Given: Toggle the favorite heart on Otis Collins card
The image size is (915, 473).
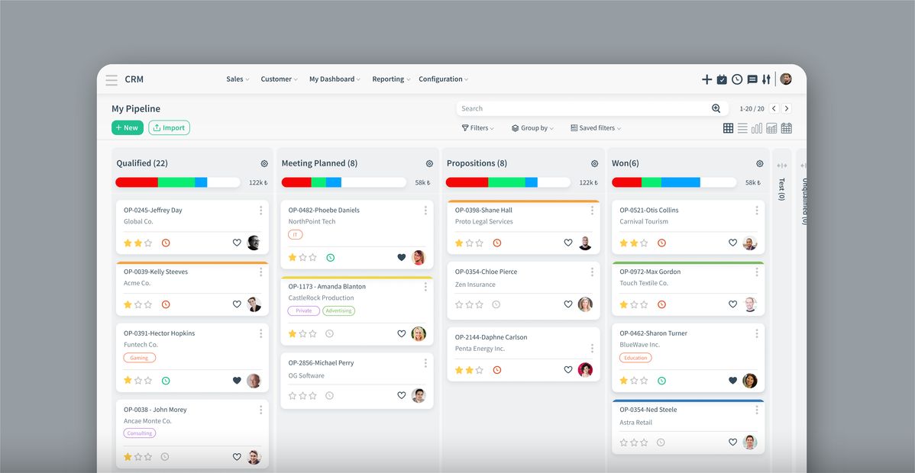Looking at the screenshot, I should (733, 243).
